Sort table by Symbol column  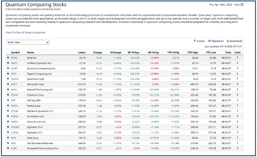[15, 52]
